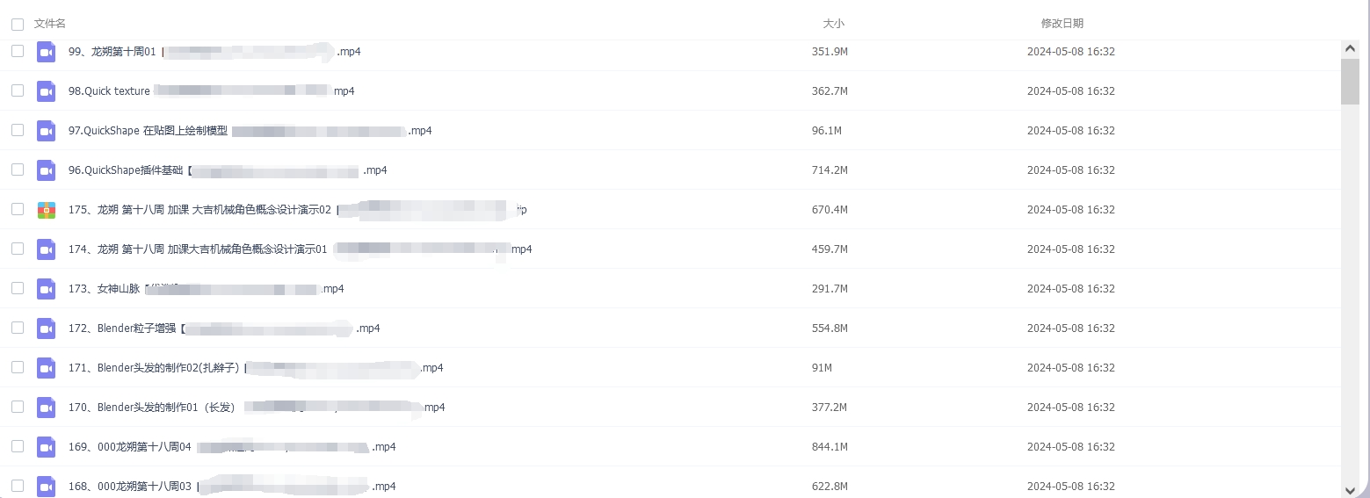Click the video icon for 97.QuickShape file
Screen dimensions: 1370x498
pos(46,131)
